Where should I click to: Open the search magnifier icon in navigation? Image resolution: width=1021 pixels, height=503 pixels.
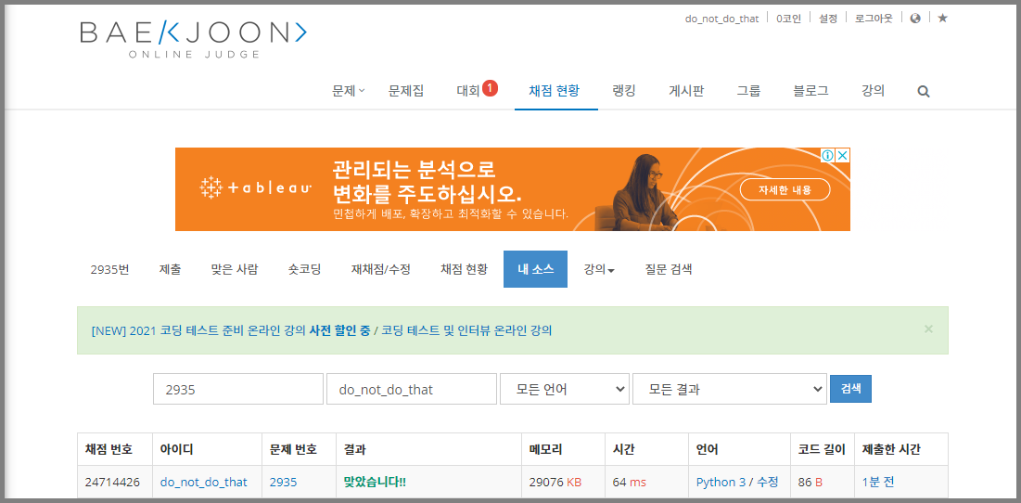[924, 91]
